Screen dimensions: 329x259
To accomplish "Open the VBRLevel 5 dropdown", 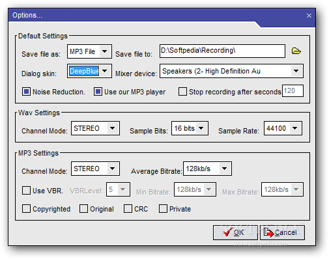I will [118, 189].
